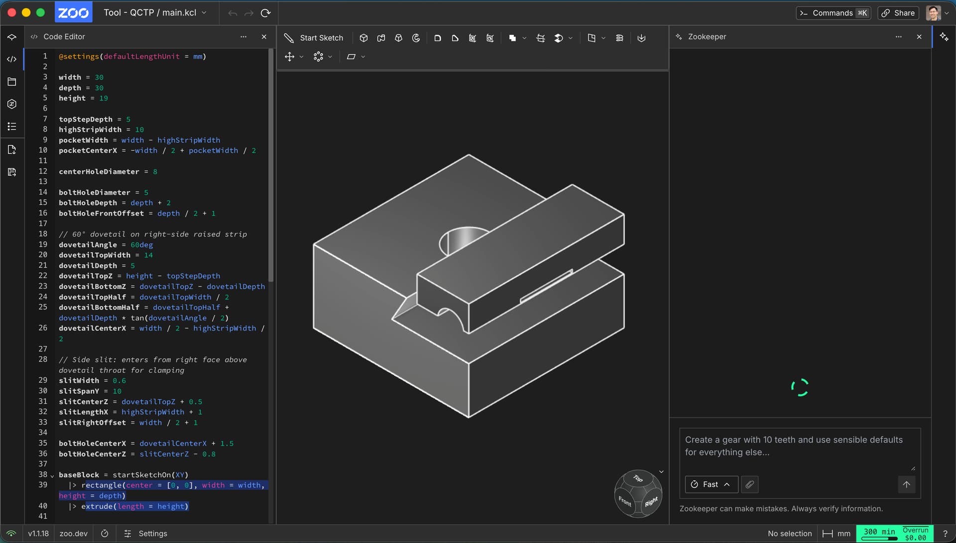Image resolution: width=956 pixels, height=543 pixels.
Task: Expand the Boolean operations dropdown arrow
Action: click(524, 38)
